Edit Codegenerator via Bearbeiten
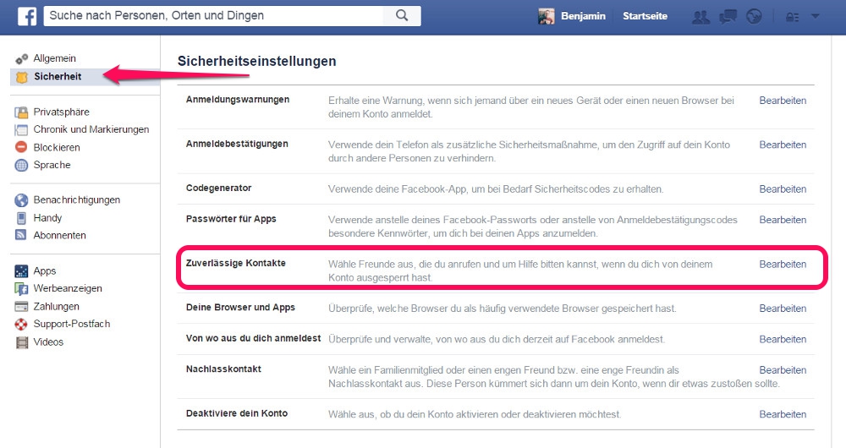This screenshot has height=448, width=846. click(x=783, y=189)
